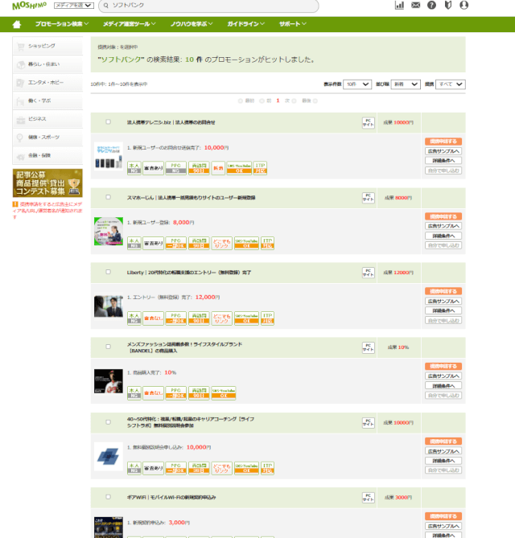Image resolution: width=515 pixels, height=538 pixels.
Task: Open the 提携 すべて filter dropdown
Action: tap(451, 84)
